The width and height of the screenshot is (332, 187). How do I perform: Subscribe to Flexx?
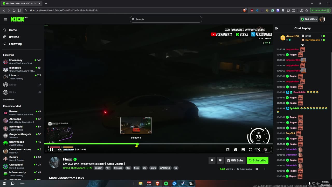click(258, 160)
